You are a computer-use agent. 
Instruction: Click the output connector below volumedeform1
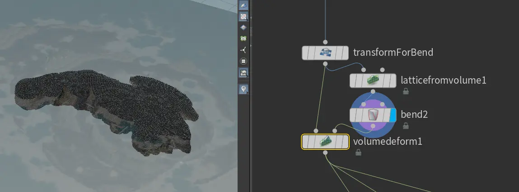[325, 153]
